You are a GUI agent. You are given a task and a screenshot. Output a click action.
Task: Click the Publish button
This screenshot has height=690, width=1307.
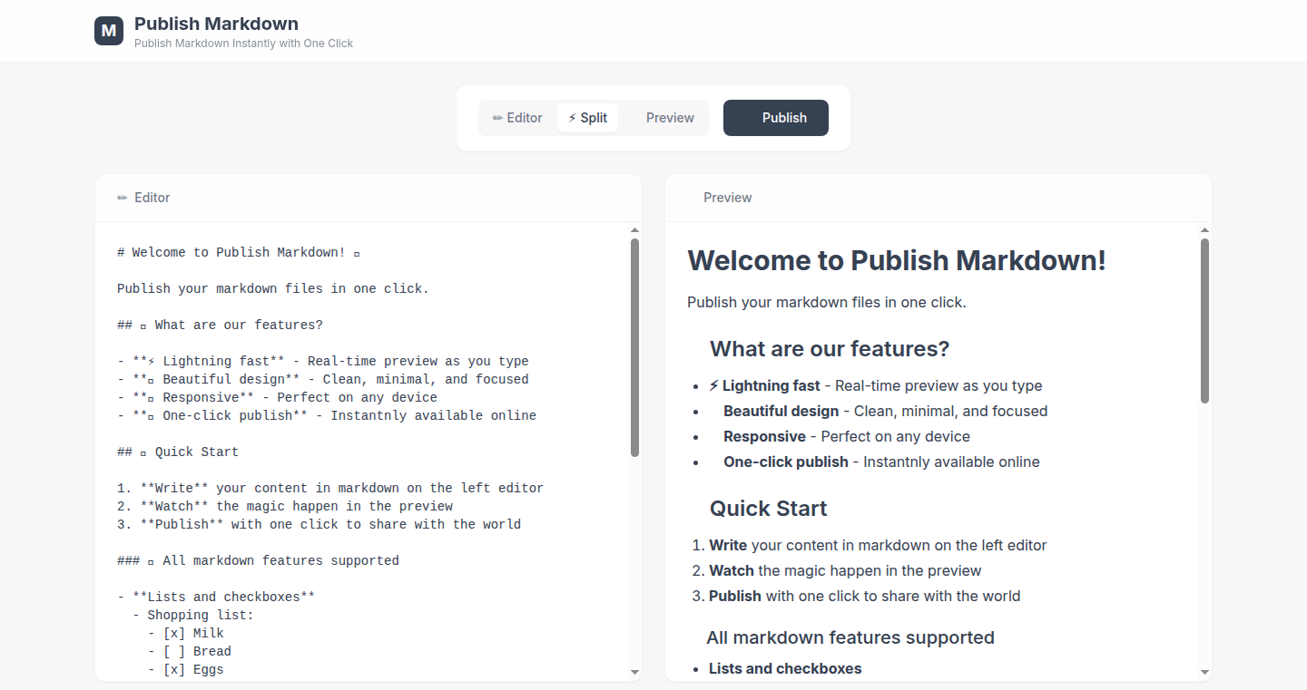click(776, 118)
